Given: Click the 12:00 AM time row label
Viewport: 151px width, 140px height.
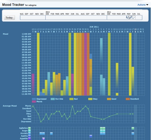Looking at the screenshot, I should pos(26,34).
